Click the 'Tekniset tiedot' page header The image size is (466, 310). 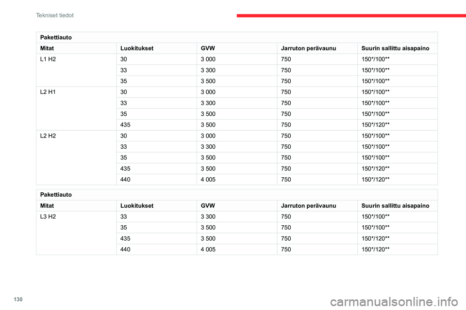point(55,15)
